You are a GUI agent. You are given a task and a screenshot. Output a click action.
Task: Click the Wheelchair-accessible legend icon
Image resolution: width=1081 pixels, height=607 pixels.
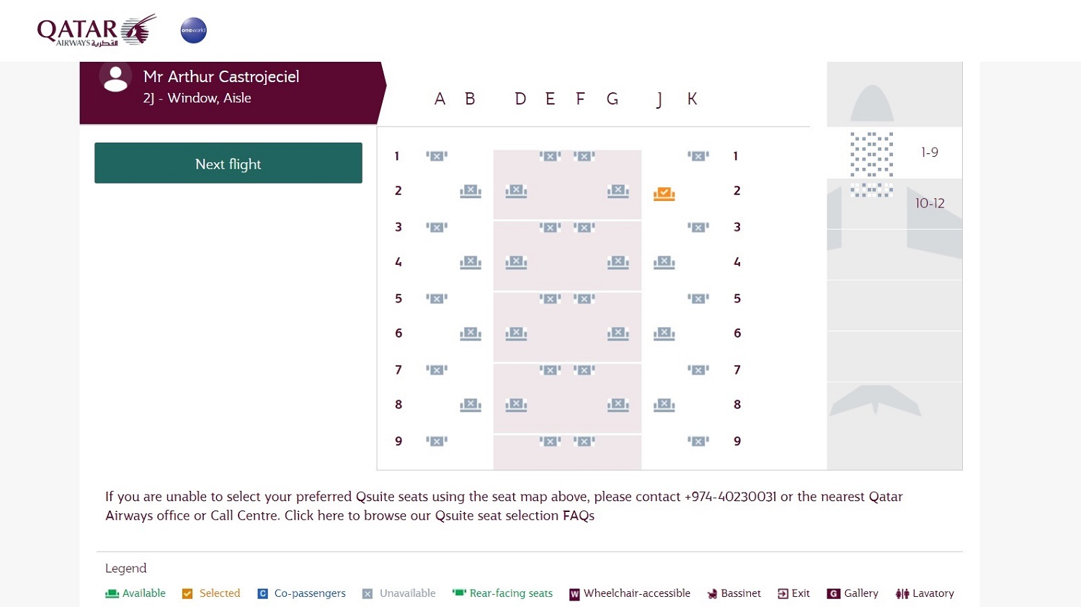[574, 593]
